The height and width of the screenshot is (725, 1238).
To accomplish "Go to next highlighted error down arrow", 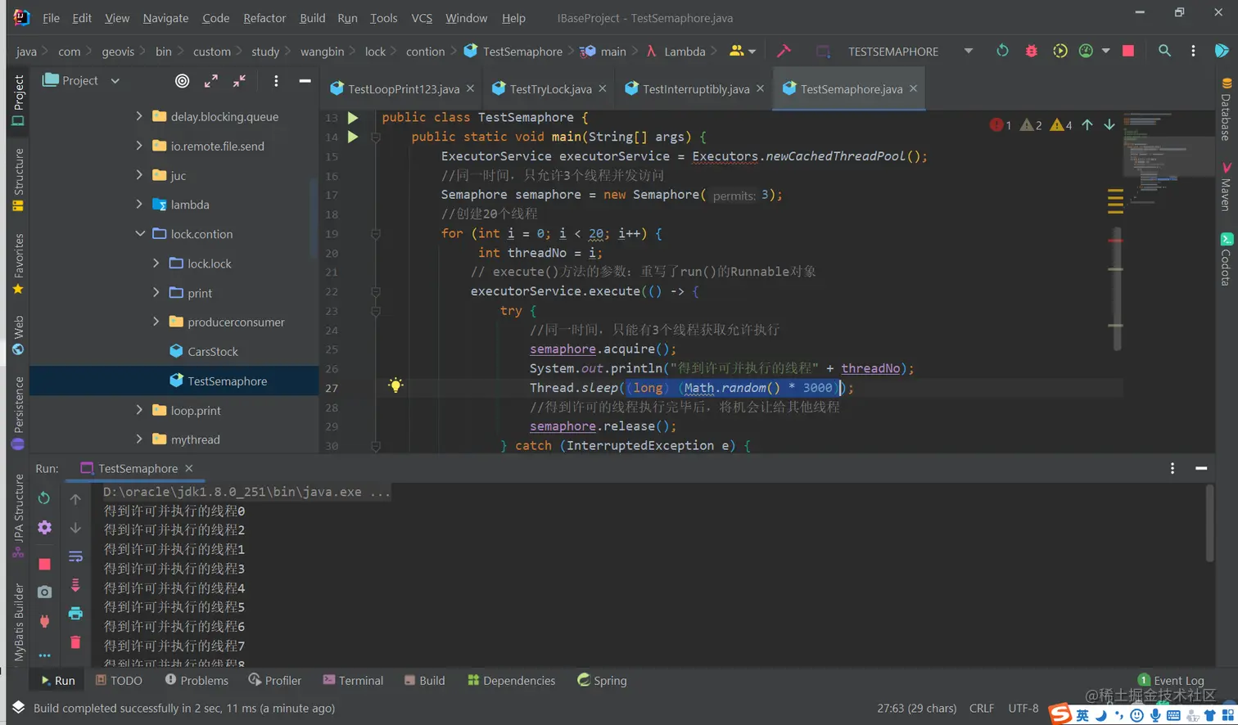I will point(1109,124).
